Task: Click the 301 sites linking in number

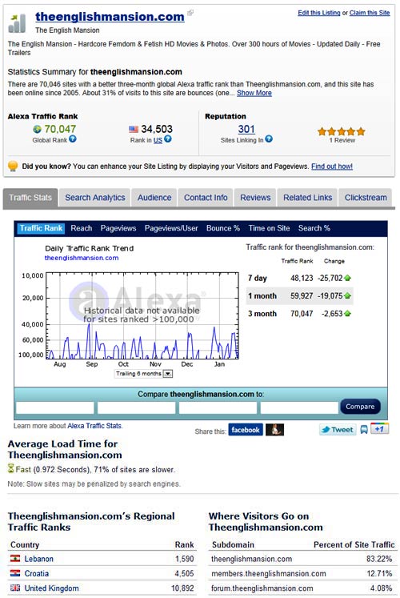Action: point(246,129)
